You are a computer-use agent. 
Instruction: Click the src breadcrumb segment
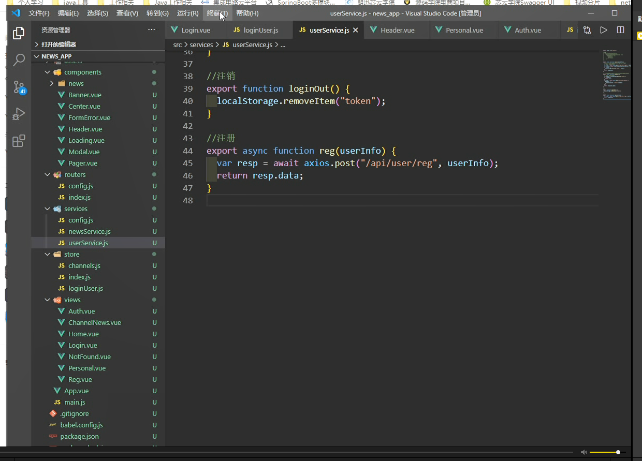(177, 45)
